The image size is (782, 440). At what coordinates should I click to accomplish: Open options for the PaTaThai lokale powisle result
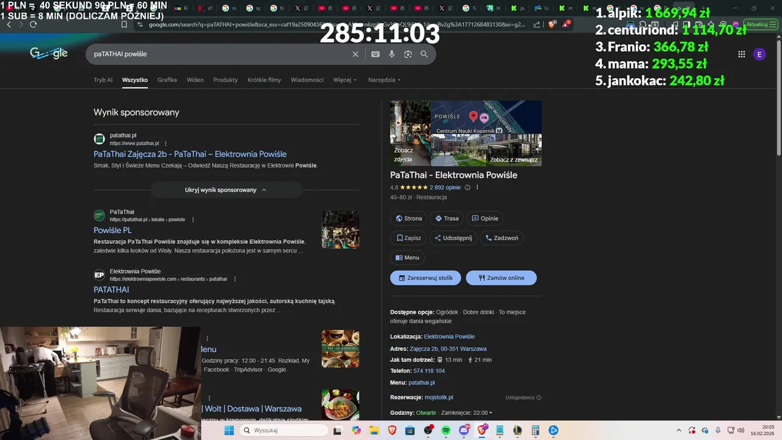(x=193, y=219)
